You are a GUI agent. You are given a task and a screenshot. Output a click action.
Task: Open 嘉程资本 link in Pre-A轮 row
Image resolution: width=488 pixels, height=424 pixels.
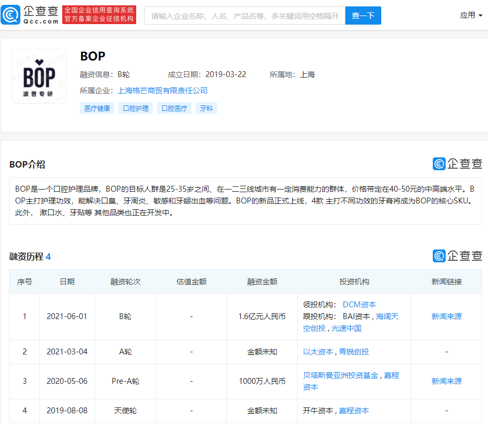pos(391,375)
